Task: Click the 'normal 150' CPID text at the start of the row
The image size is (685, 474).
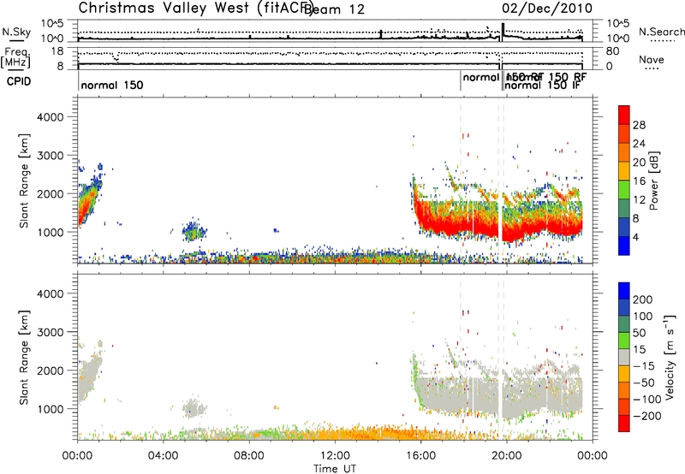Action: pyautogui.click(x=112, y=85)
